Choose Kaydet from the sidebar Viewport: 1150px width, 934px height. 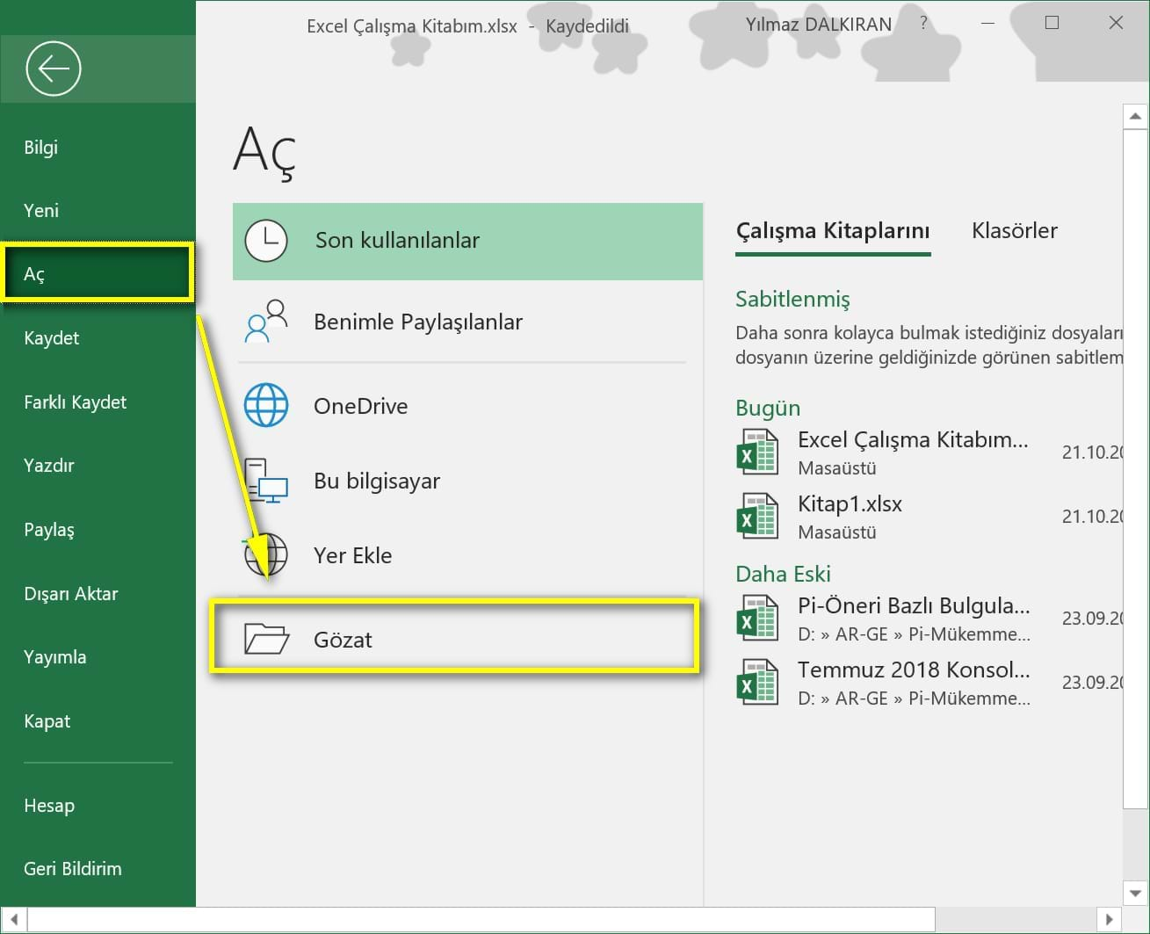98,338
